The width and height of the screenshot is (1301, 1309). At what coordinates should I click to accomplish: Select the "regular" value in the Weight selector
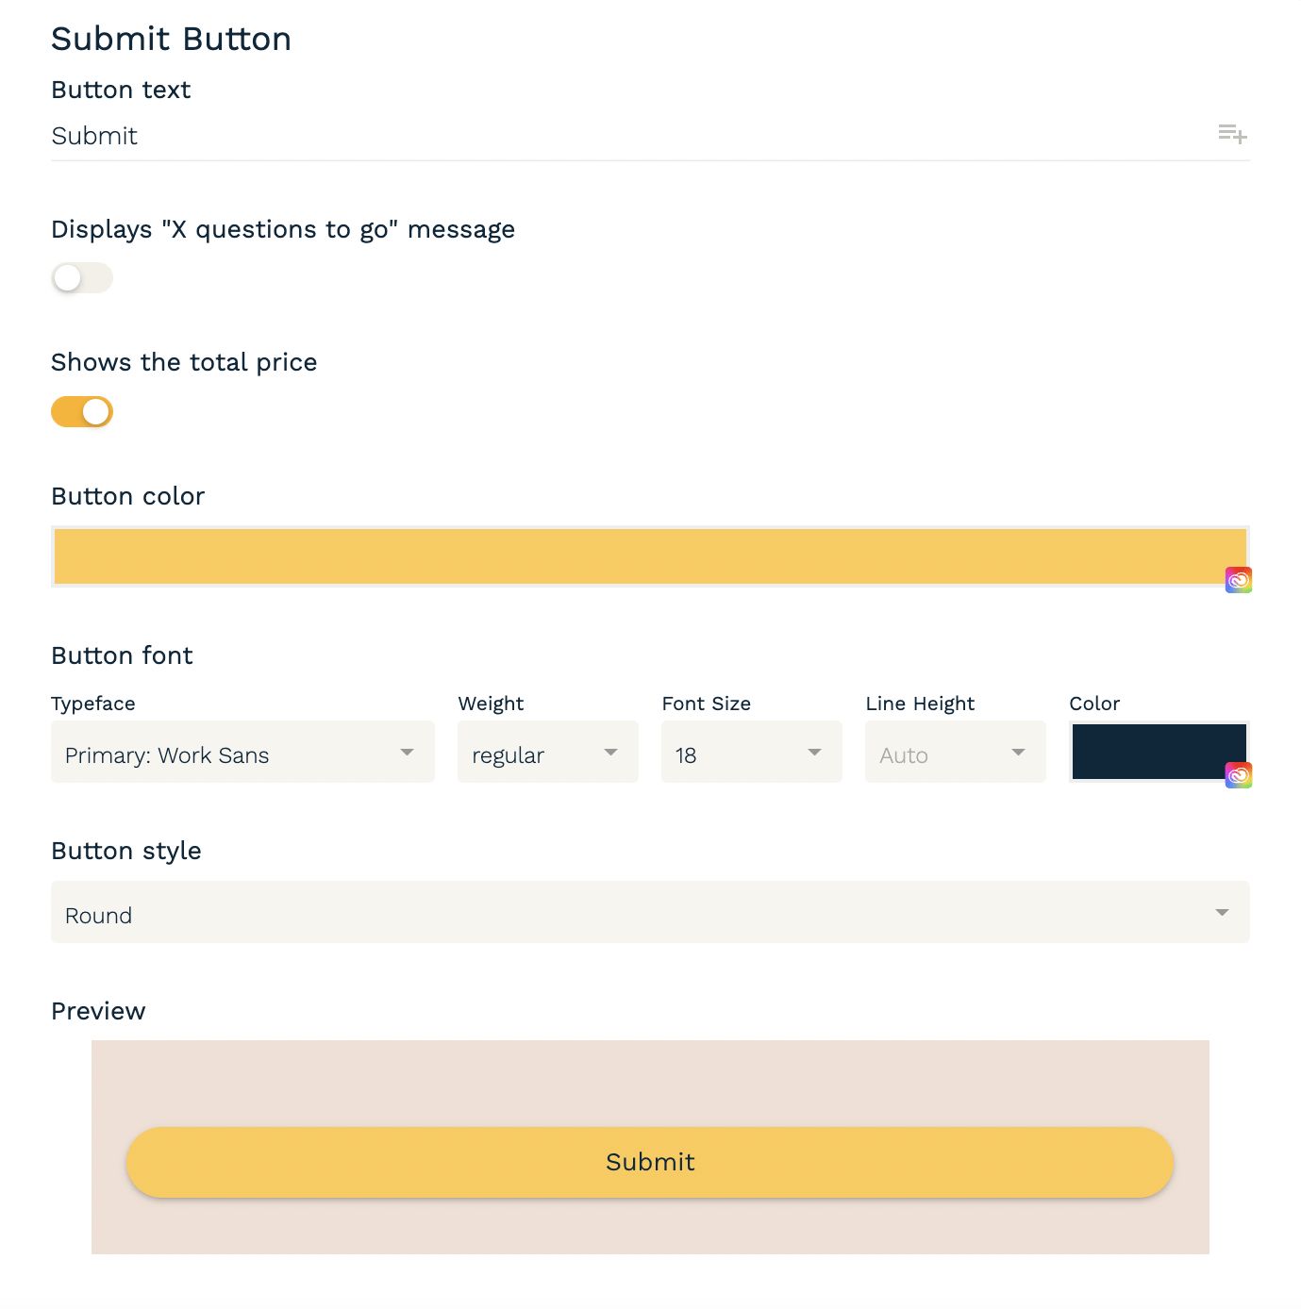[x=509, y=754]
